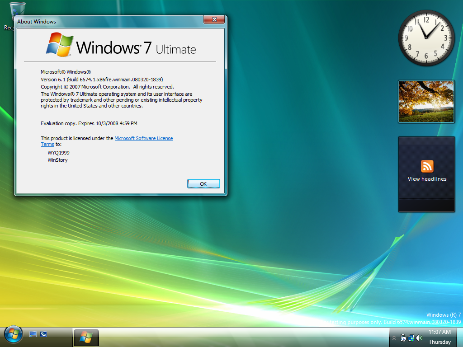463x347 pixels.
Task: Click the autumn tree slideshow gadget
Action: 426,101
